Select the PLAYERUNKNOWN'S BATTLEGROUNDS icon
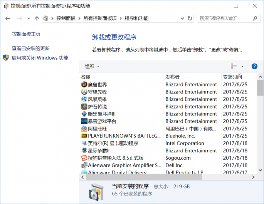 [x=84, y=136]
